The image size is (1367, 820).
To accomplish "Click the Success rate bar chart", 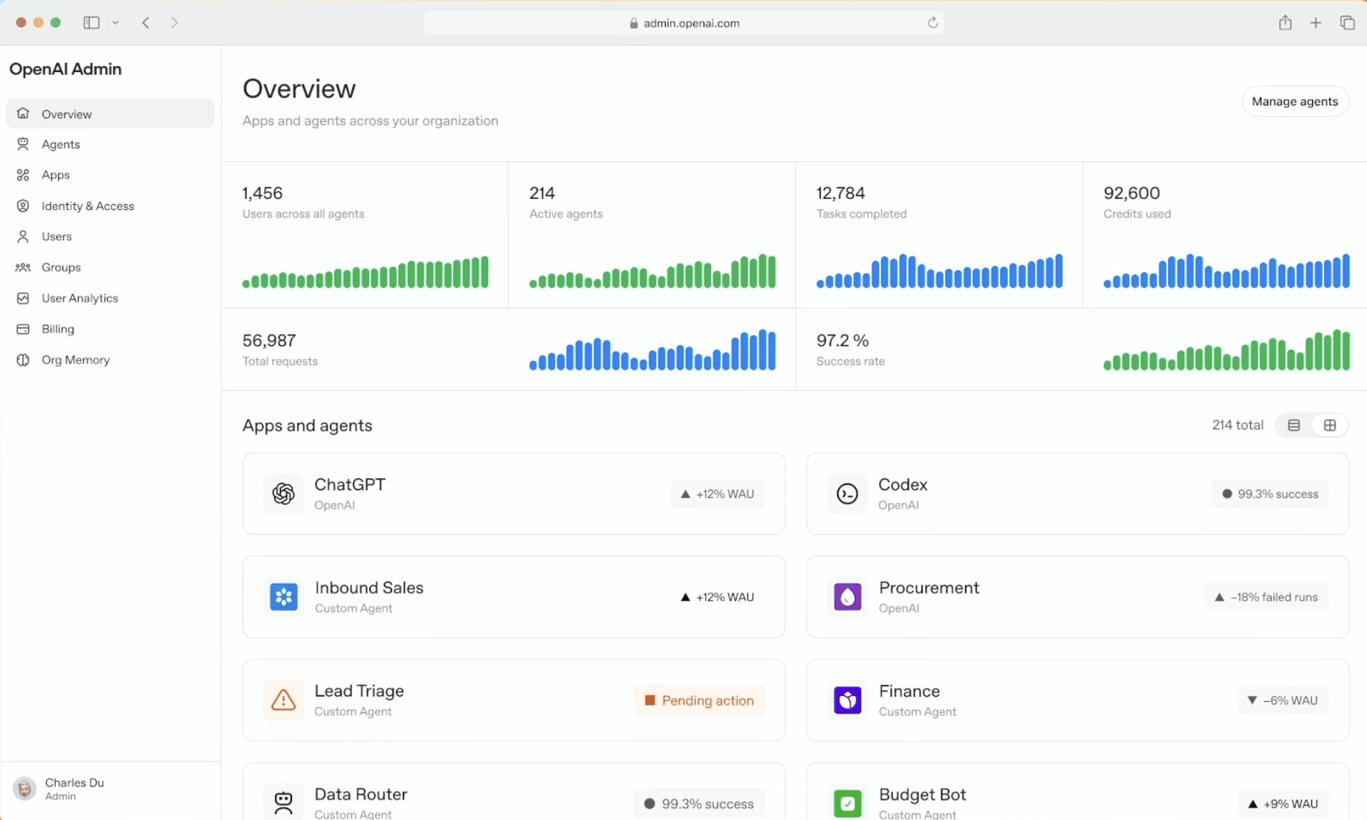I will pyautogui.click(x=1227, y=350).
